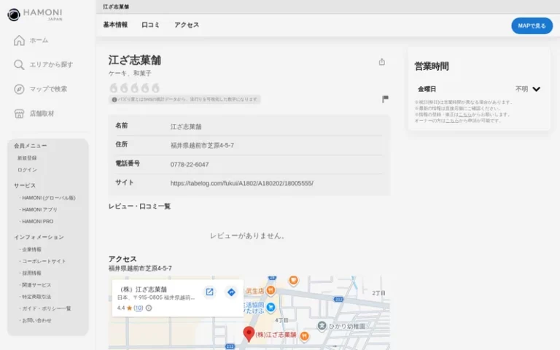The height and width of the screenshot is (350, 560).
Task: Click ケーキ、和菓子 category text
Action: [x=130, y=73]
